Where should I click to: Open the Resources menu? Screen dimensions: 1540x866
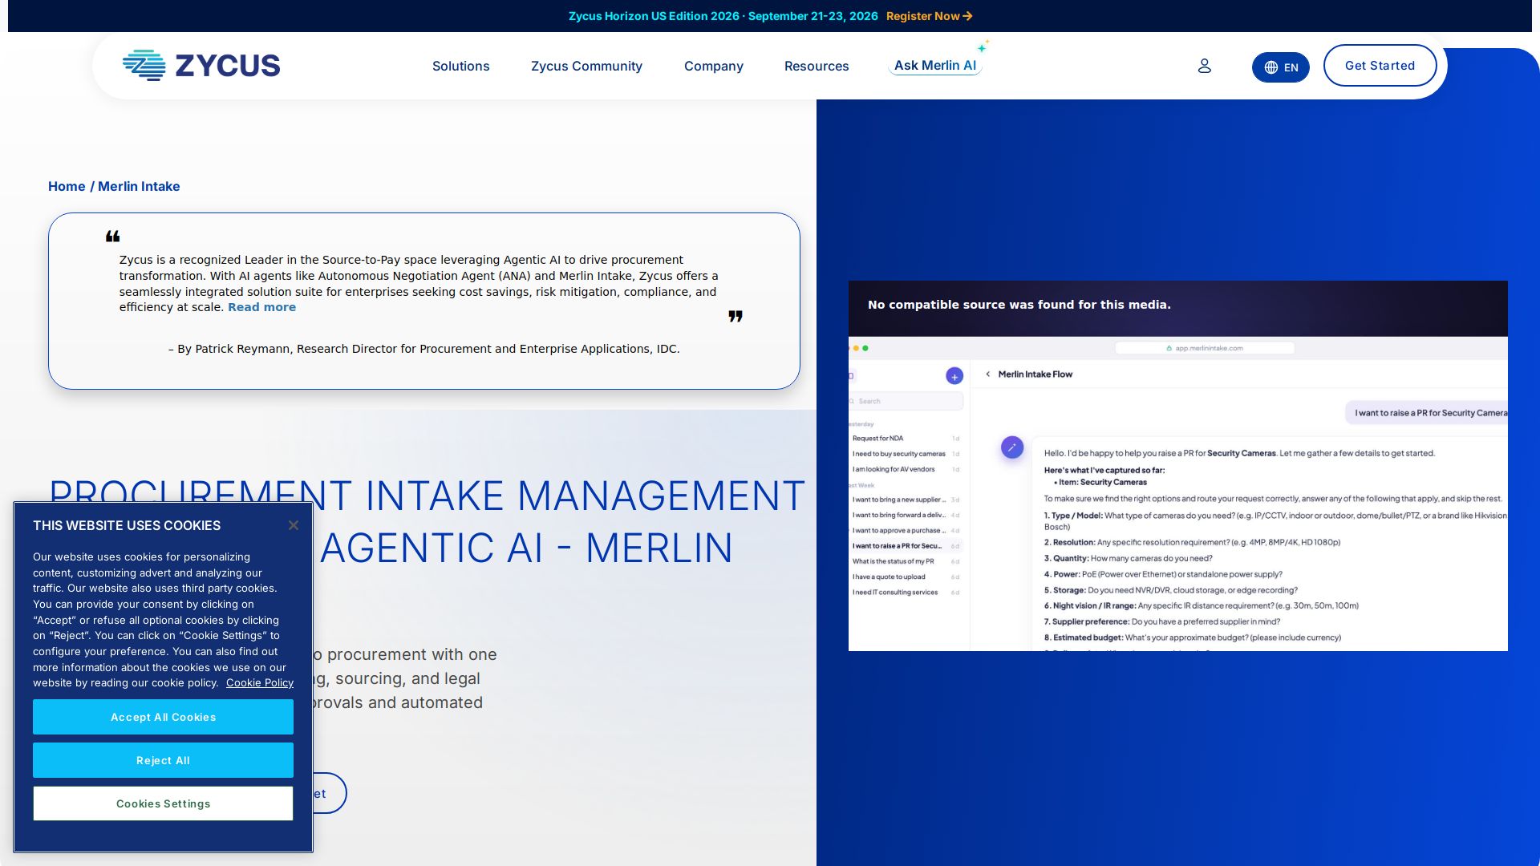tap(817, 66)
